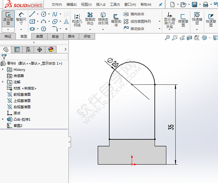This screenshot has width=218, height=183.
Task: Click Move Entities (移动实体) tool
Action: [134, 29]
